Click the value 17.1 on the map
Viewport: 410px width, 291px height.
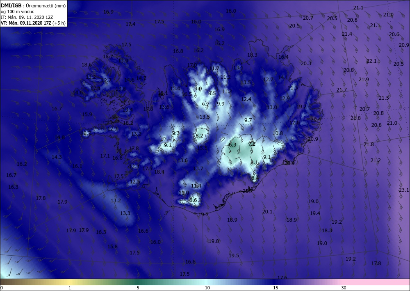[x=105, y=156]
